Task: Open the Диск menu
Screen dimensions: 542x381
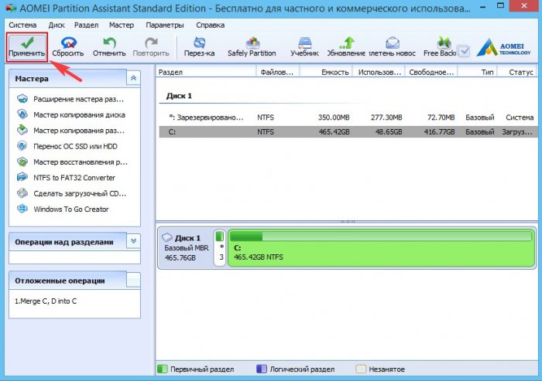Action: [x=57, y=25]
